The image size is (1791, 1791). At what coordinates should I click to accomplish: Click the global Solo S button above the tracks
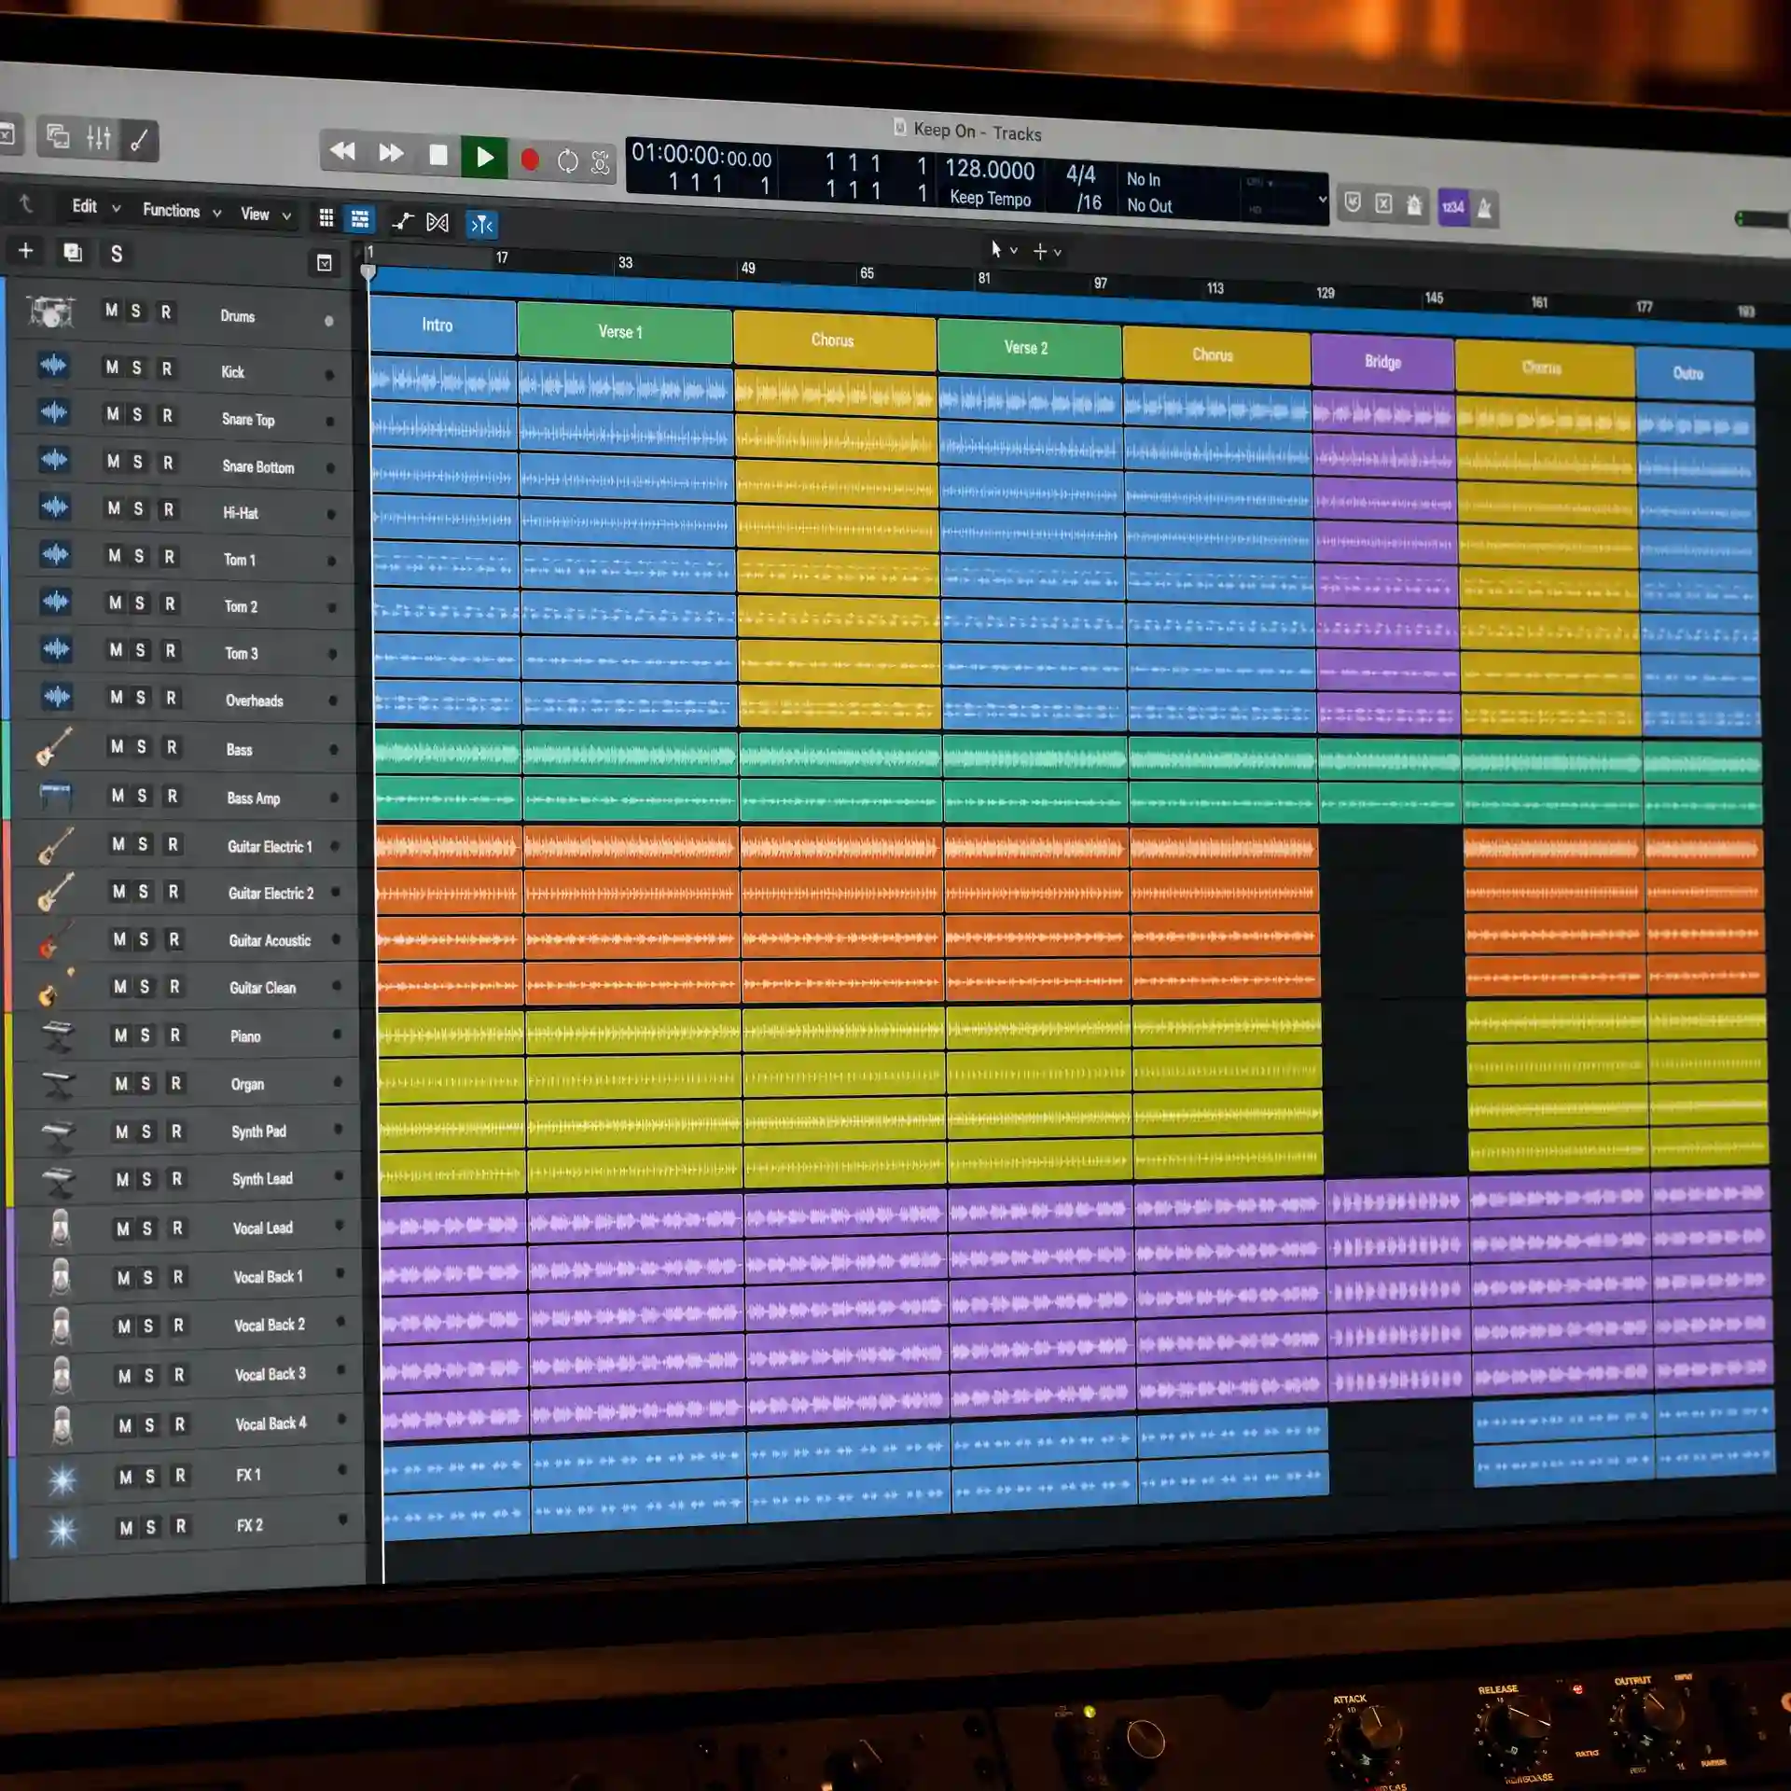coord(117,254)
